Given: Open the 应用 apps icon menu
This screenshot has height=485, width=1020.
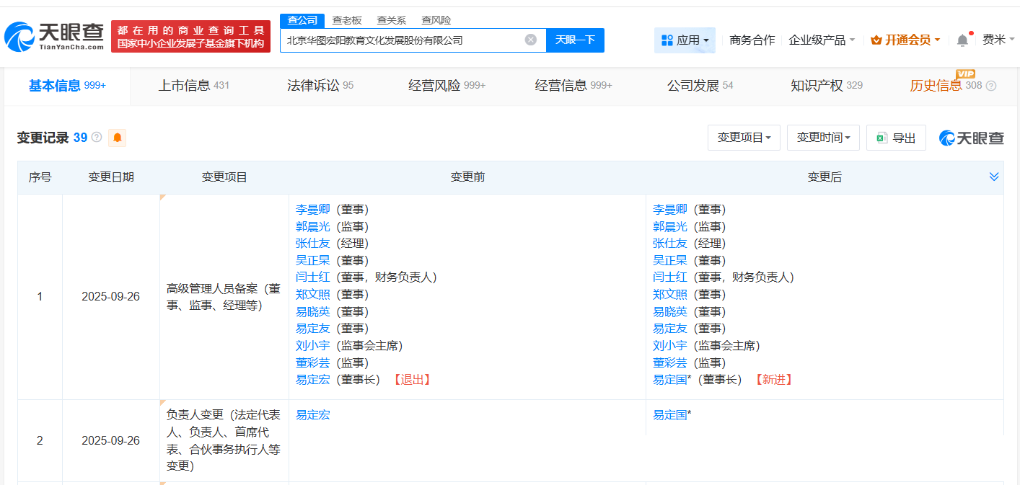Looking at the screenshot, I should pos(667,40).
